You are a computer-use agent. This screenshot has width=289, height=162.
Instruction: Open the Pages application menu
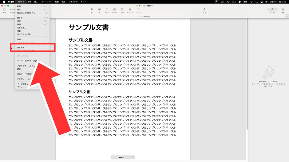(x=11, y=2)
